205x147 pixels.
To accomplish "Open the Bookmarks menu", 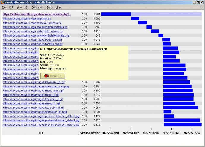I will pos(37,7).
